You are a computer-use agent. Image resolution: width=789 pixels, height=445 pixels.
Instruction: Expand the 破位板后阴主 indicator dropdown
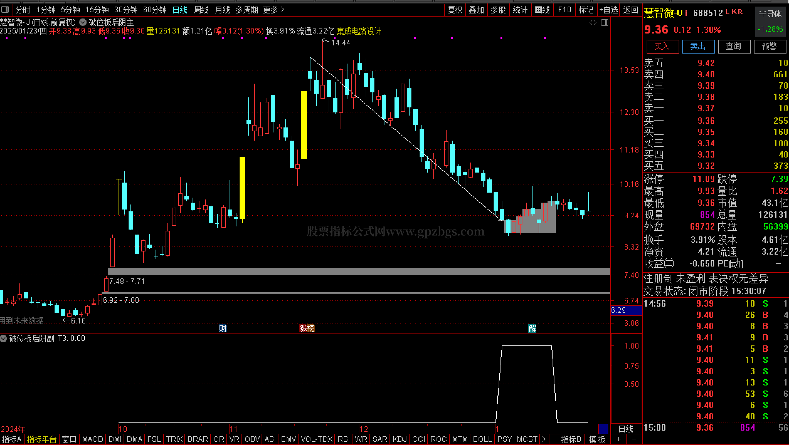(x=83, y=22)
